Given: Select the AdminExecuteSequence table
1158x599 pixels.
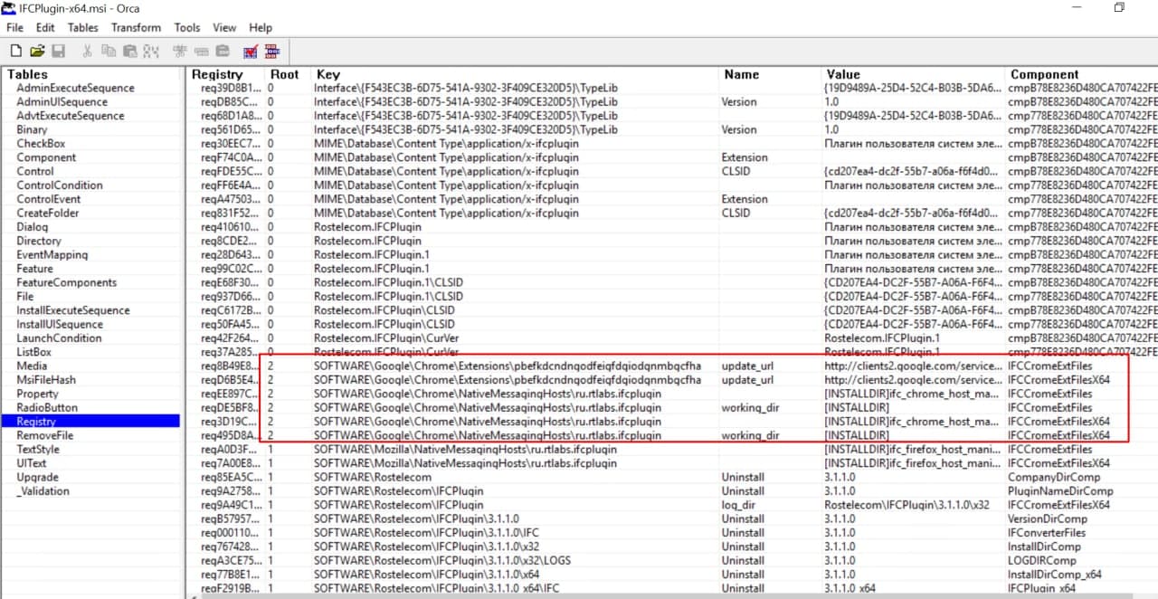Looking at the screenshot, I should coord(75,88).
